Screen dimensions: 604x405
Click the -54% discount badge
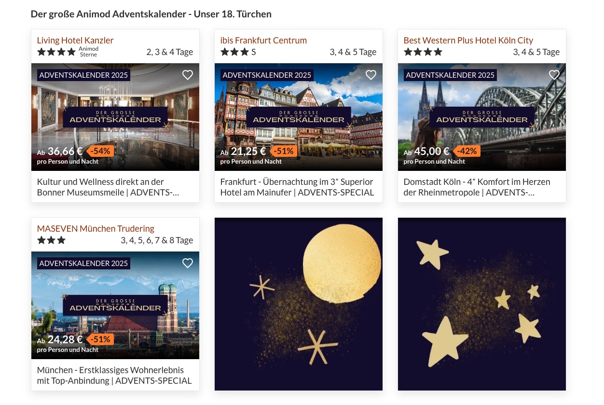click(100, 151)
